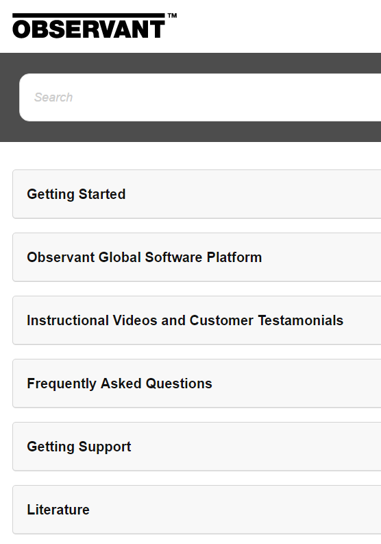The width and height of the screenshot is (381, 544).
Task: Click 'Frequently Asked Questions' heading link
Action: click(x=120, y=383)
